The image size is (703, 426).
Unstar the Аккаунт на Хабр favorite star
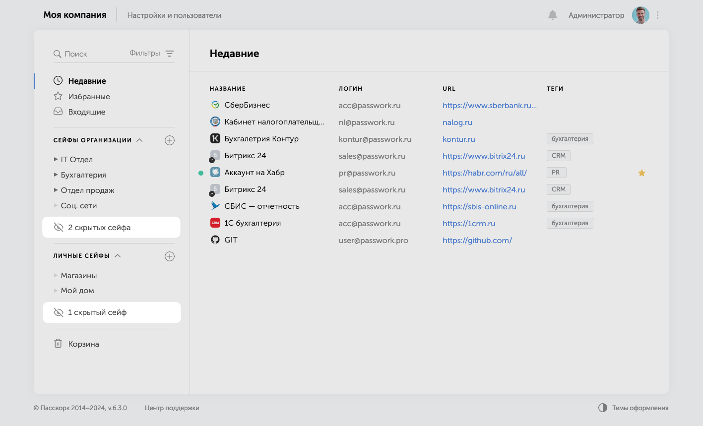click(x=641, y=173)
